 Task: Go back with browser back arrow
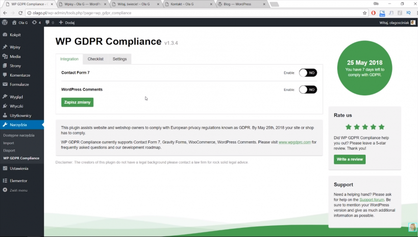5,13
